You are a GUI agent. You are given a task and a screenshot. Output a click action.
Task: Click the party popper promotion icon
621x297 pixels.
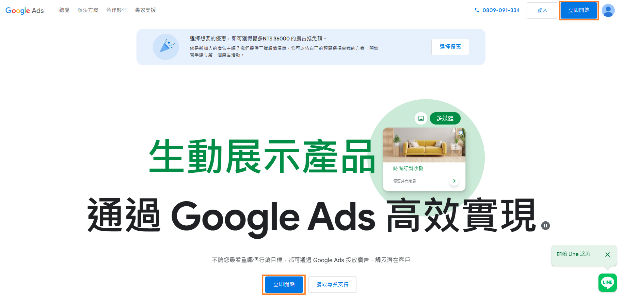(x=166, y=47)
